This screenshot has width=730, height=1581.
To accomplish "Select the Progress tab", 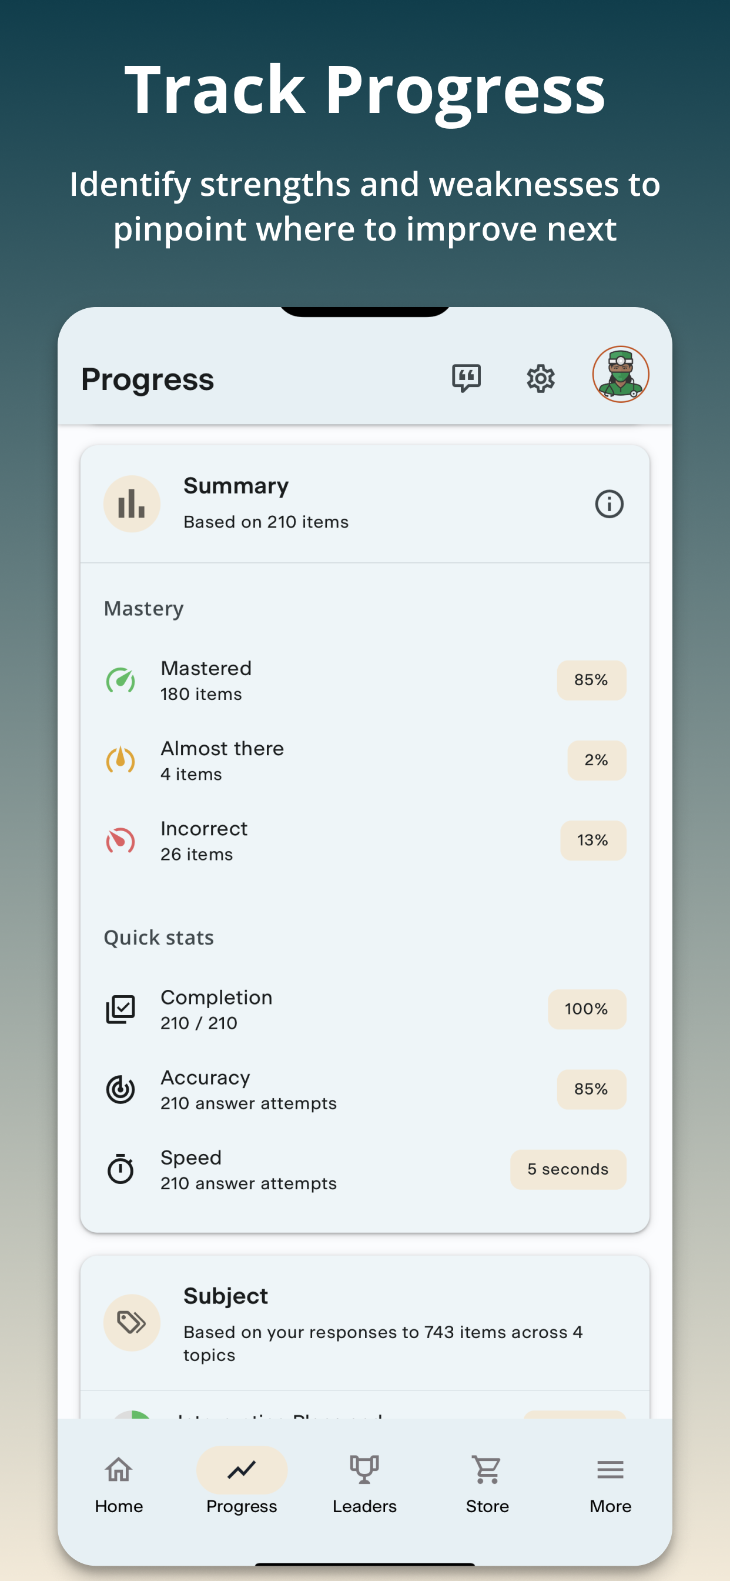I will 242,1484.
